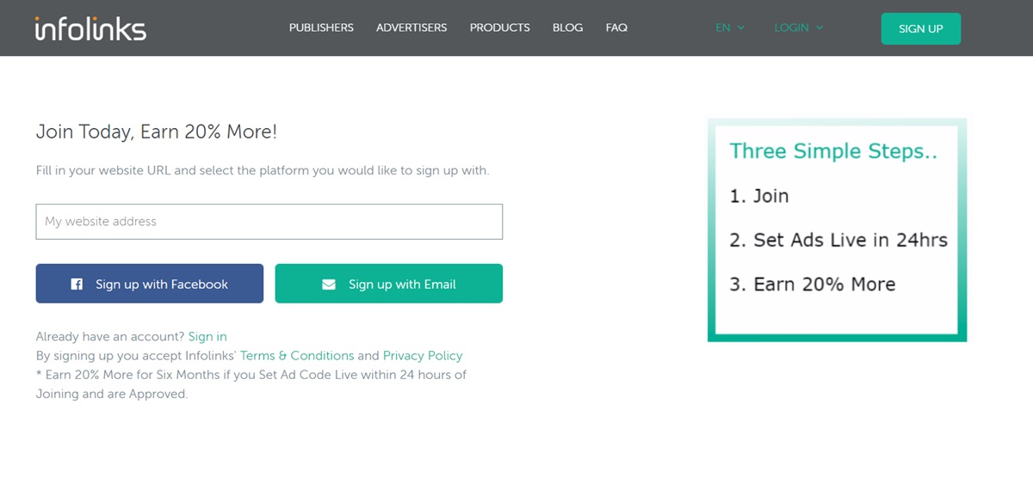This screenshot has height=496, width=1033.
Task: Click the chevron arrow beside EN
Action: (x=741, y=28)
